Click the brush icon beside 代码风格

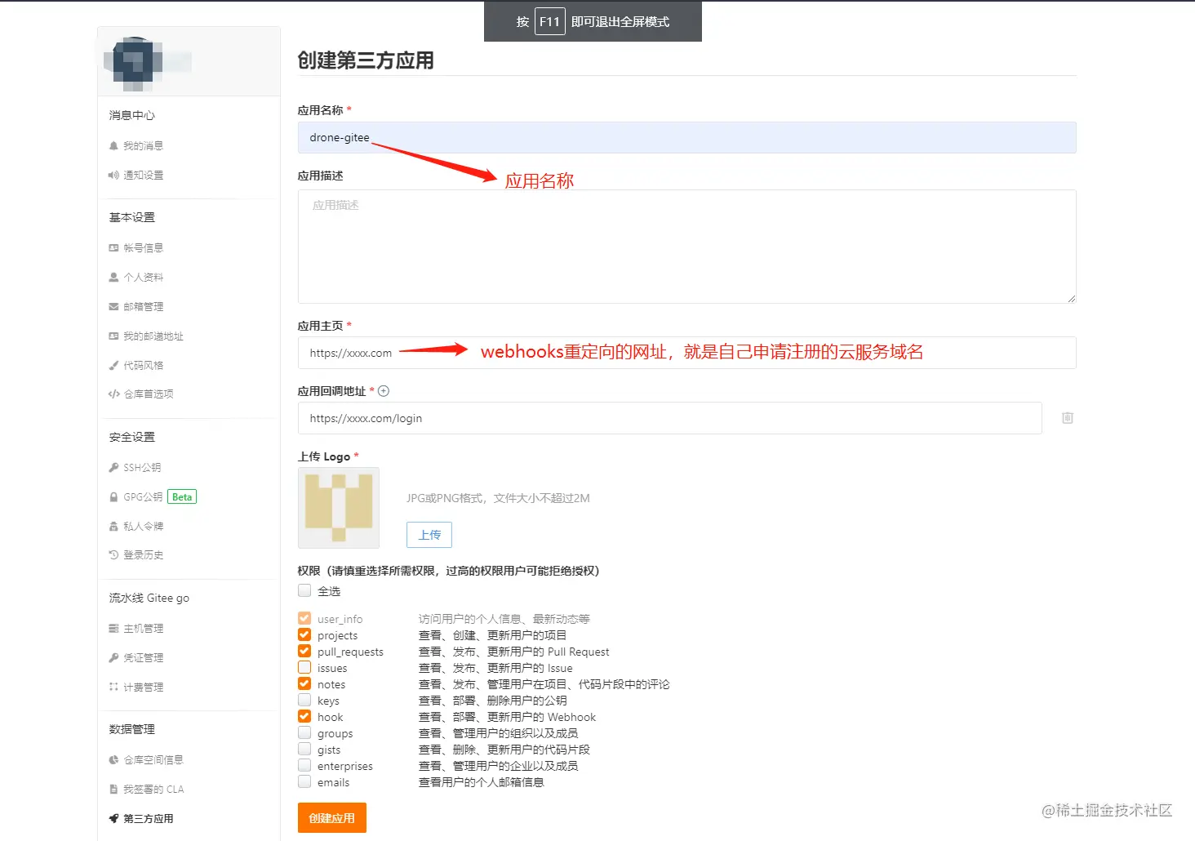click(113, 366)
